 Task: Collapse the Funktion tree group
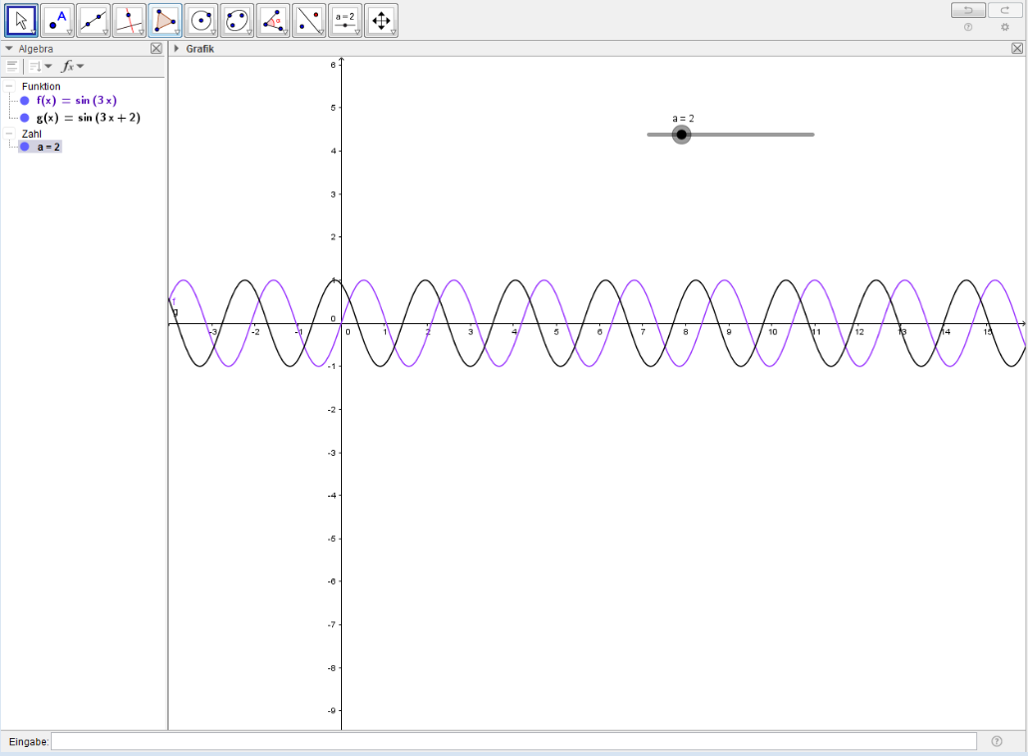[x=9, y=86]
